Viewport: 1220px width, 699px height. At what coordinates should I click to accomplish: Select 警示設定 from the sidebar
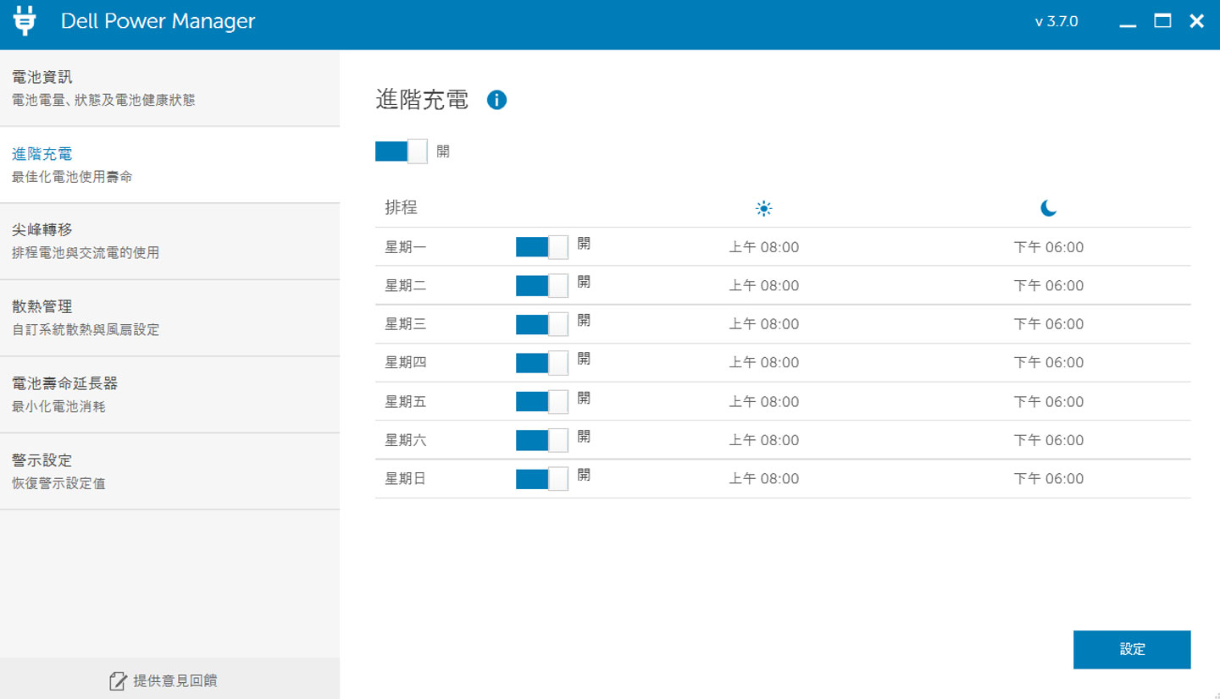coord(102,470)
